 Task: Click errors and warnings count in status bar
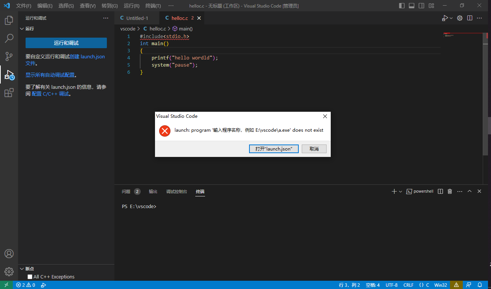point(26,285)
